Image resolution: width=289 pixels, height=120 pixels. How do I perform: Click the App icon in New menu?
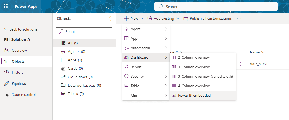(x=126, y=38)
